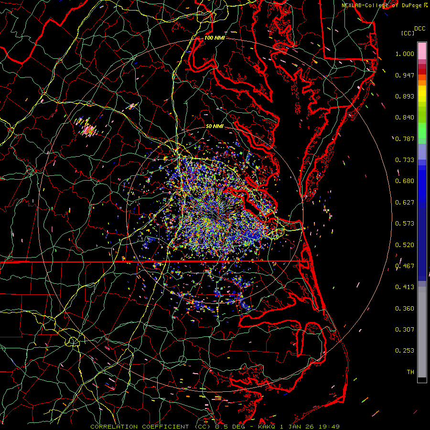The image size is (430, 430).
Task: Click the [CC] legend header
Action: (408, 33)
